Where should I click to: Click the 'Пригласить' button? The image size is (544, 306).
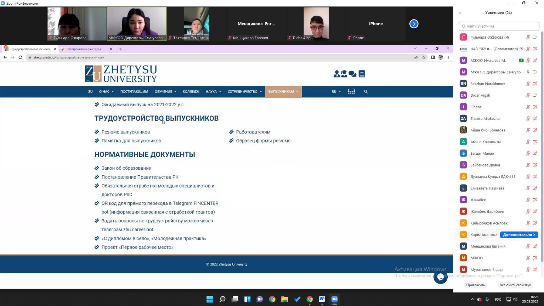pos(475,285)
